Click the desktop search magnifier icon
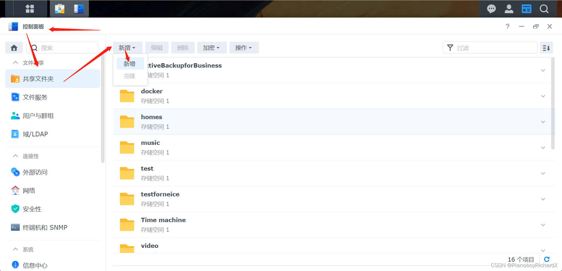The image size is (562, 271). click(544, 9)
